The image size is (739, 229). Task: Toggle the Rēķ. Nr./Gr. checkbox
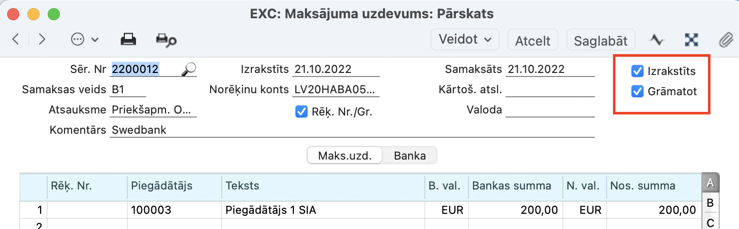301,112
